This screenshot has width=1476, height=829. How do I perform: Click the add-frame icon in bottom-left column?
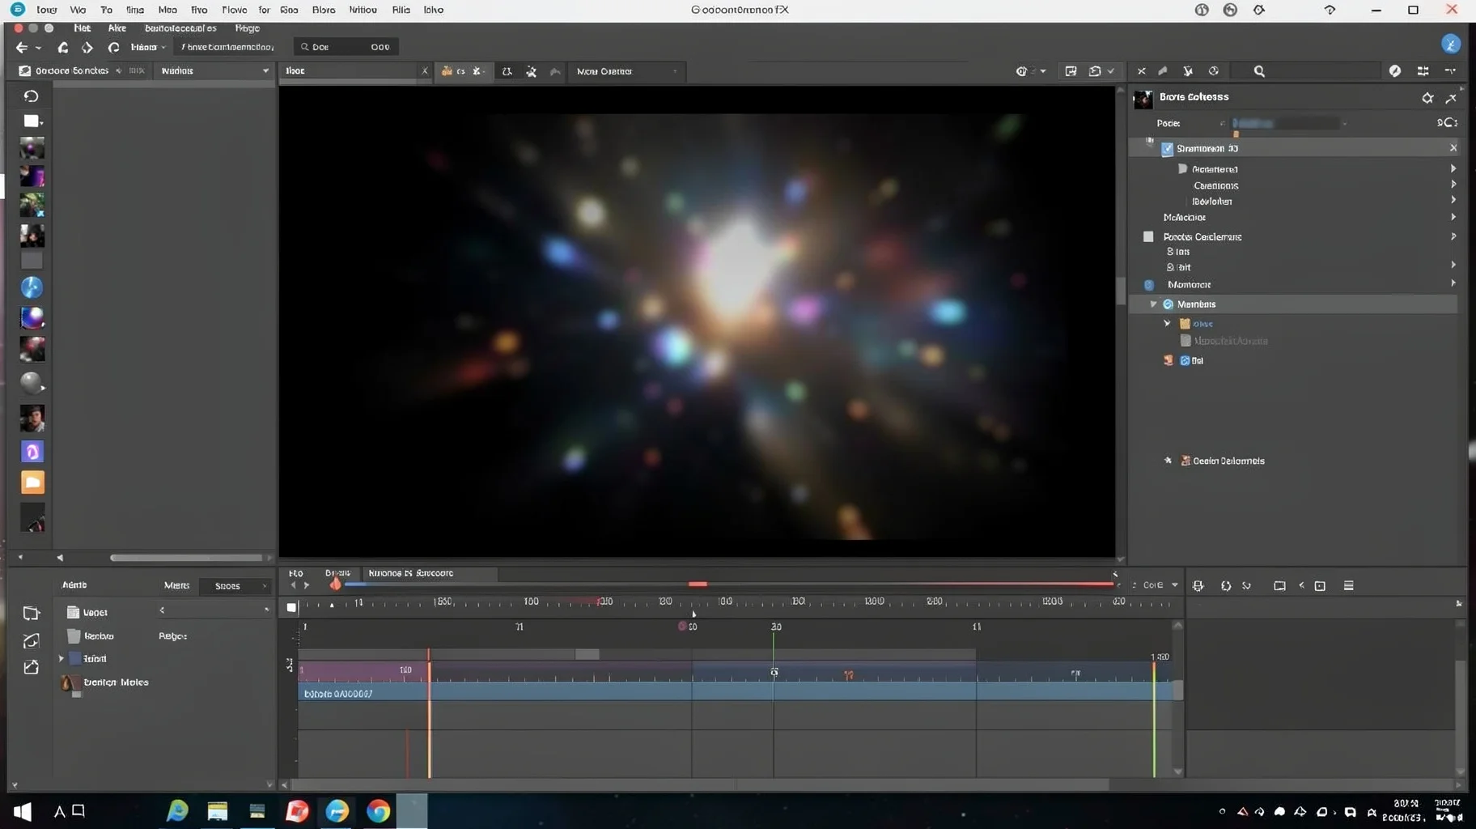pos(31,613)
